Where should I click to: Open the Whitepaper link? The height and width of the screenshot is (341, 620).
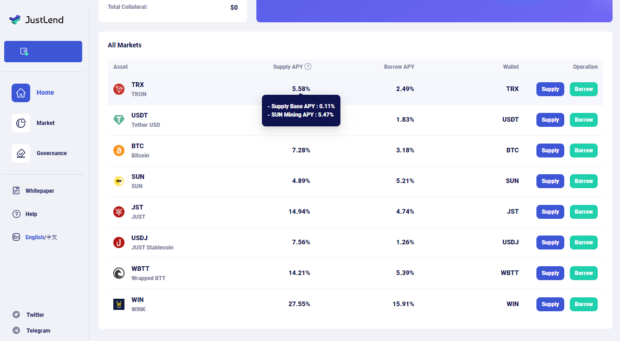pyautogui.click(x=39, y=191)
